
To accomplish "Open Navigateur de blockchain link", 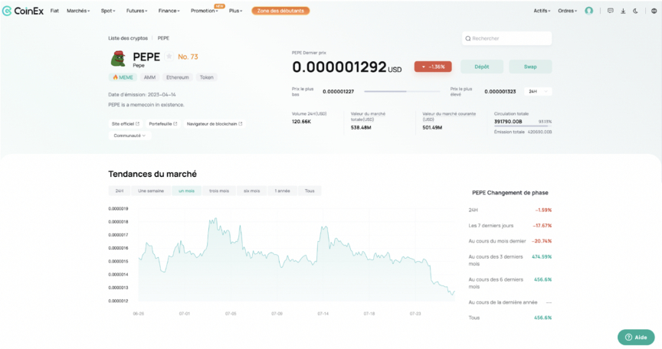I will point(215,124).
